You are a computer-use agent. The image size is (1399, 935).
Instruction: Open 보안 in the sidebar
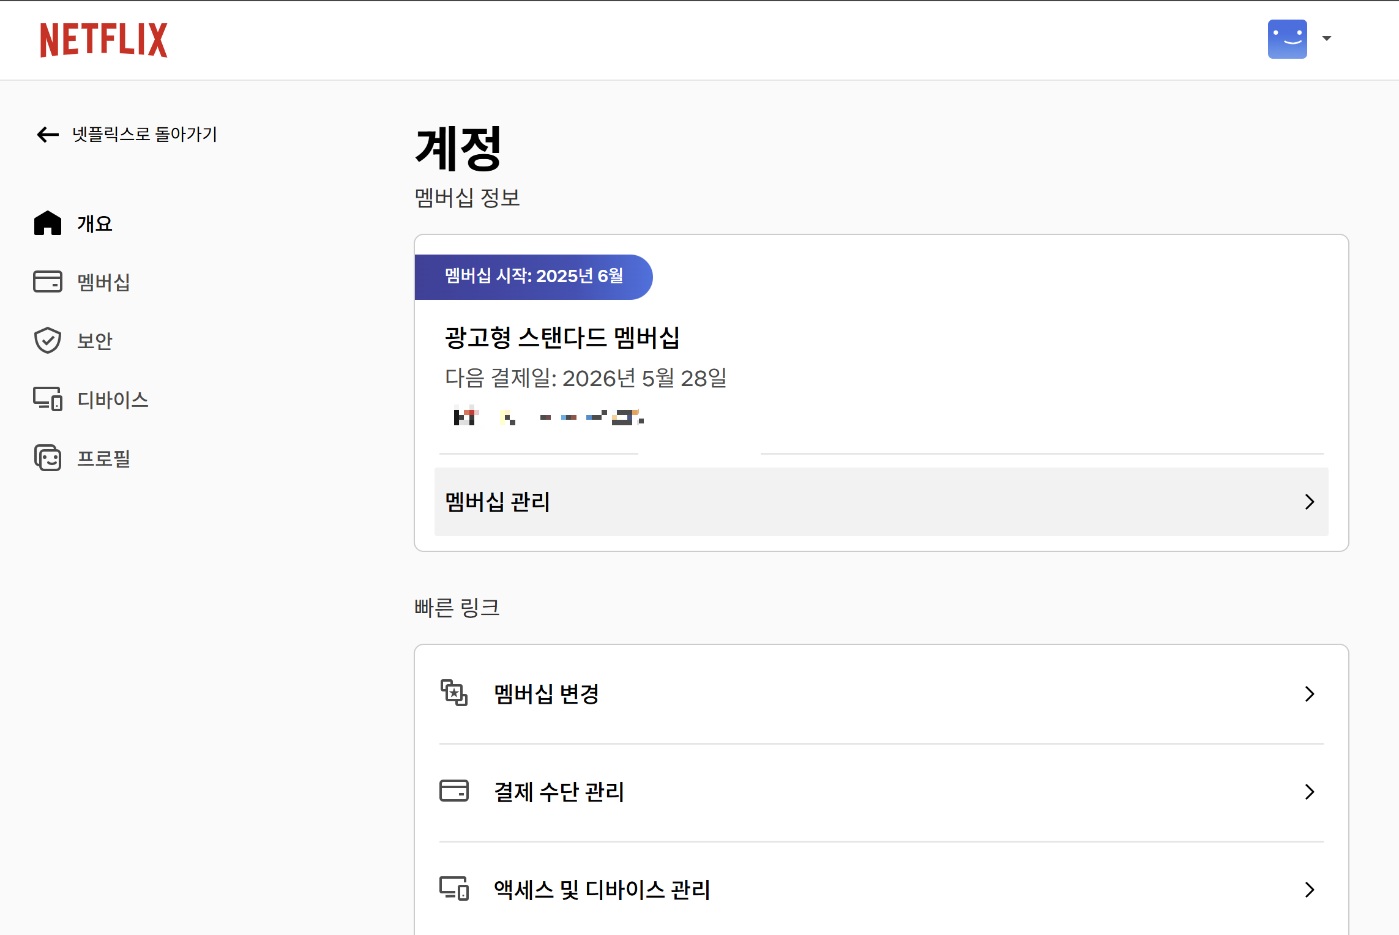coord(94,341)
